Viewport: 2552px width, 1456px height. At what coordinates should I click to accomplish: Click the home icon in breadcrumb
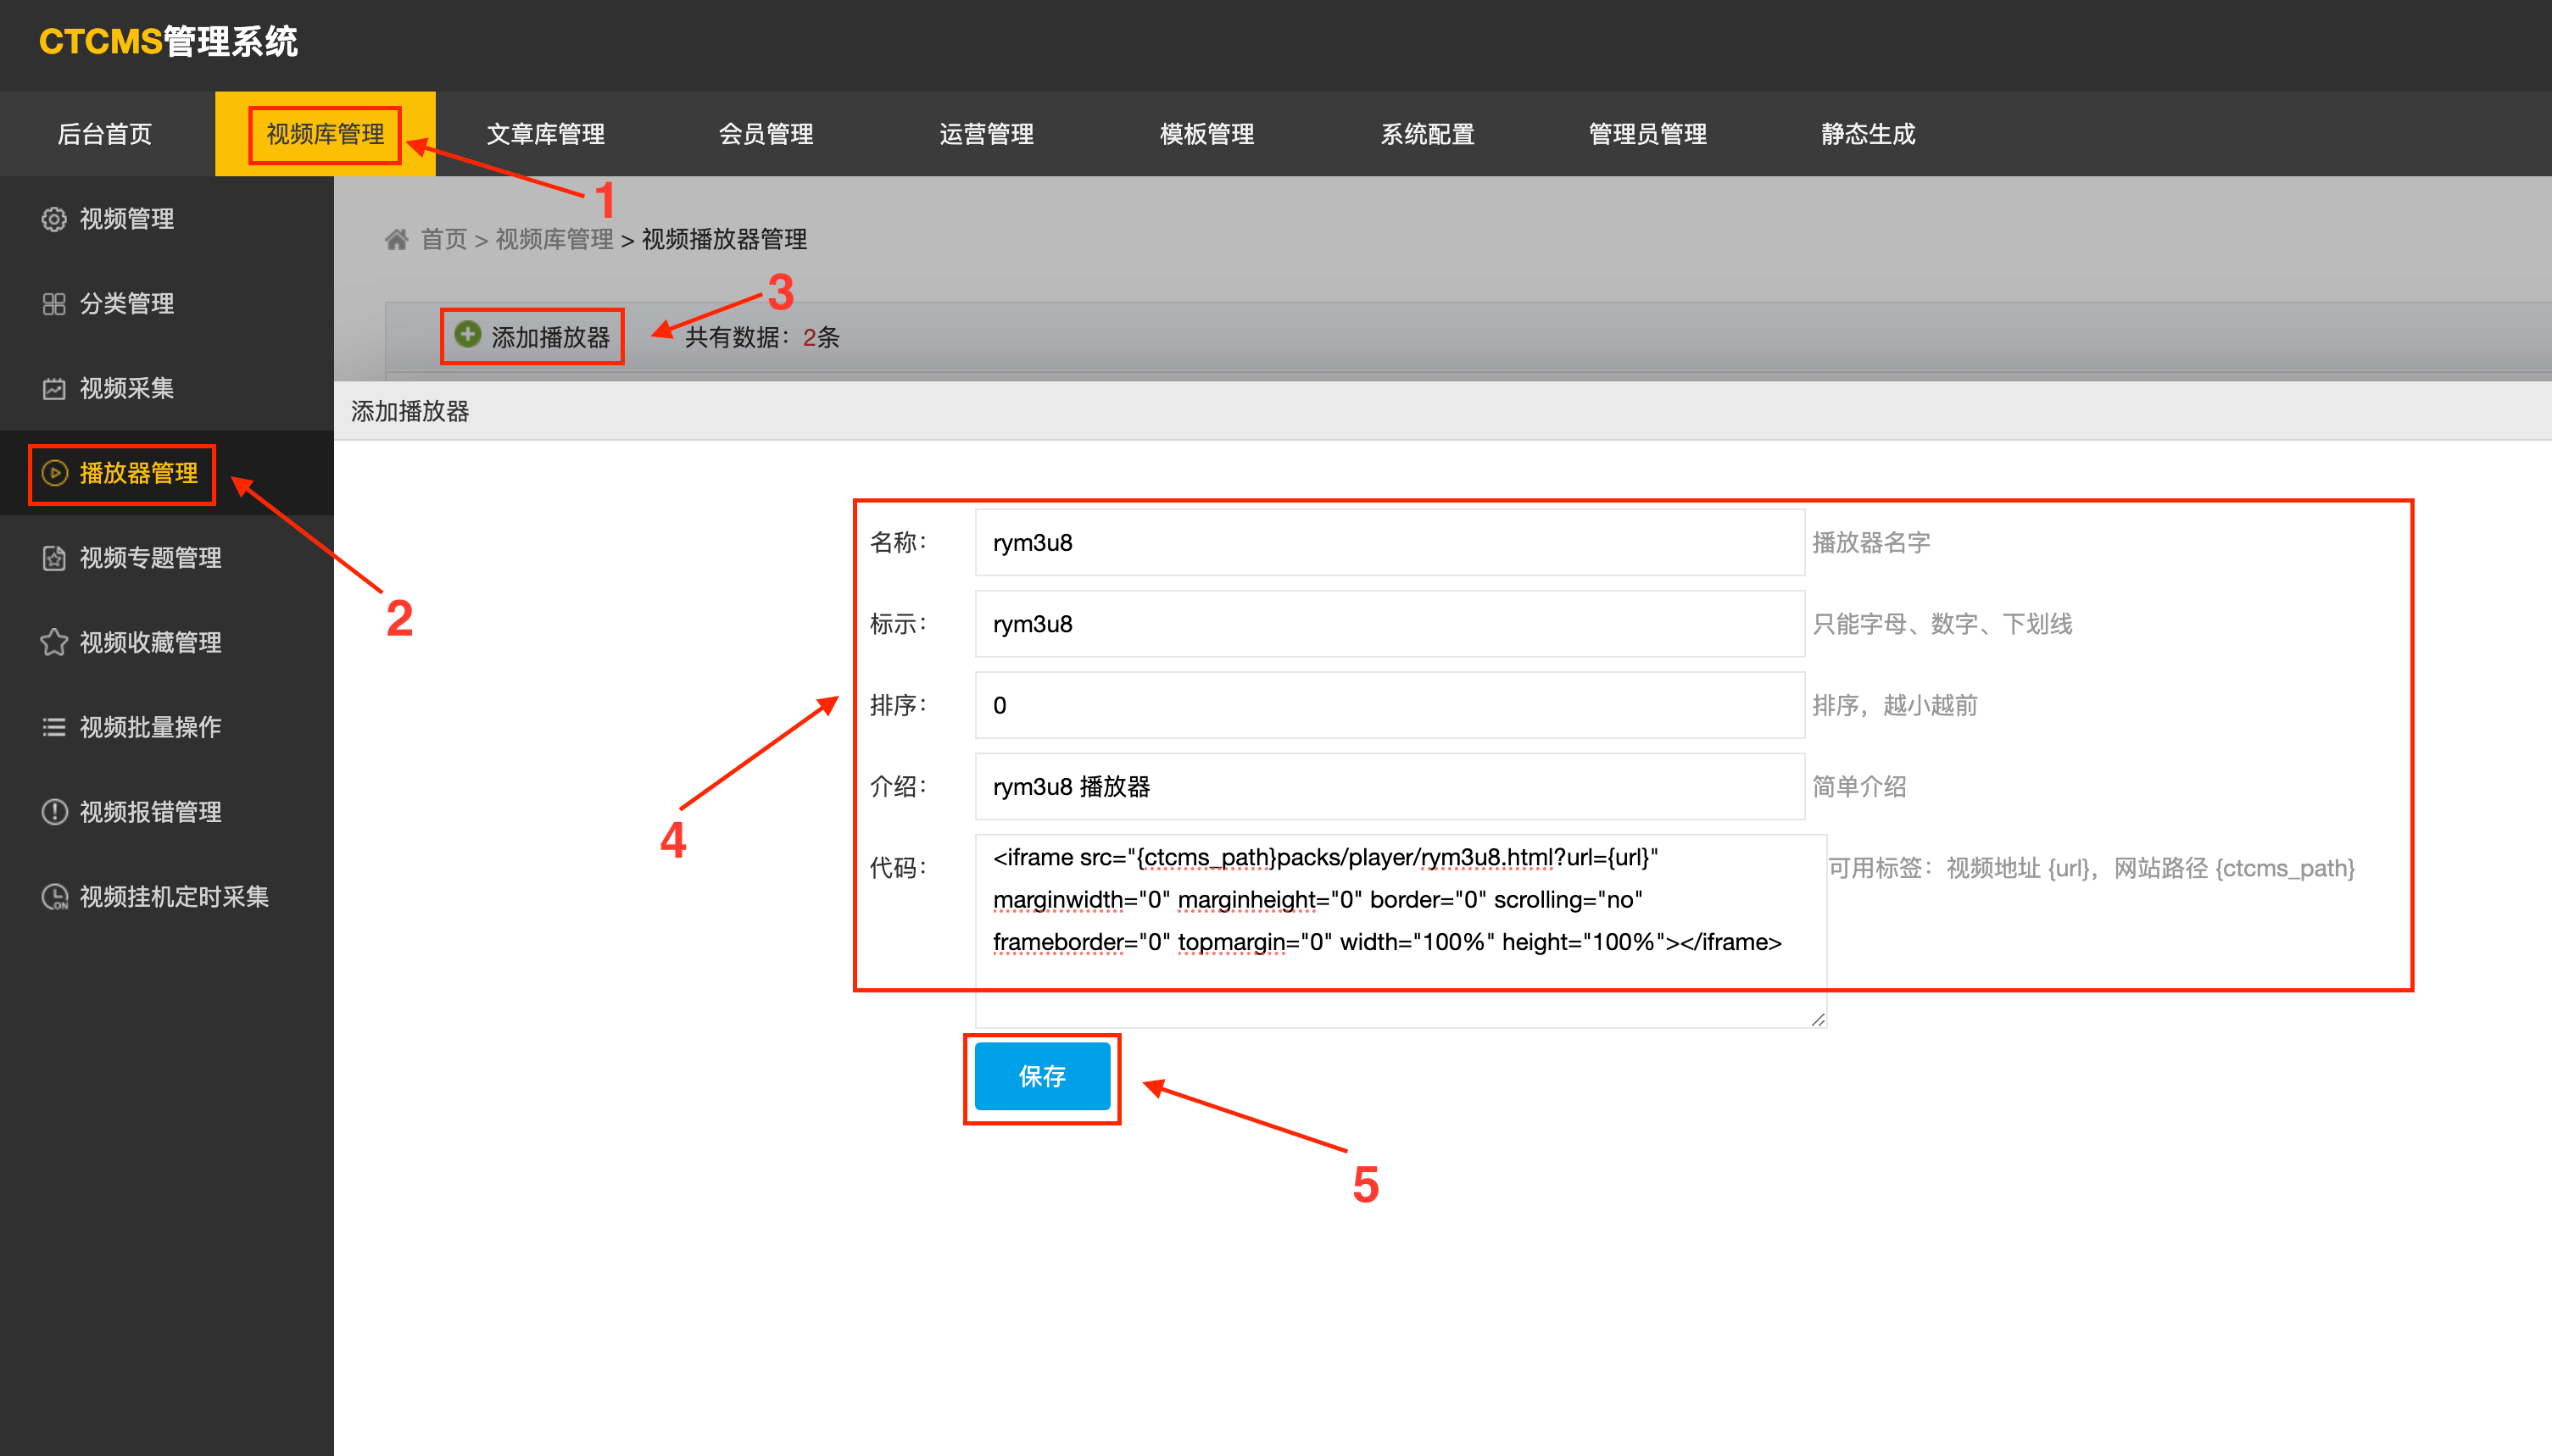(396, 239)
